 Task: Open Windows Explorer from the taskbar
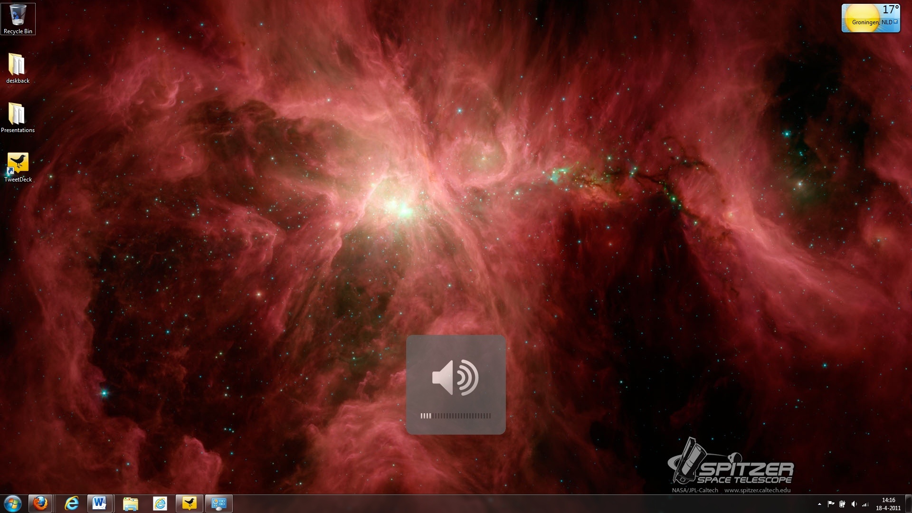[x=130, y=503]
